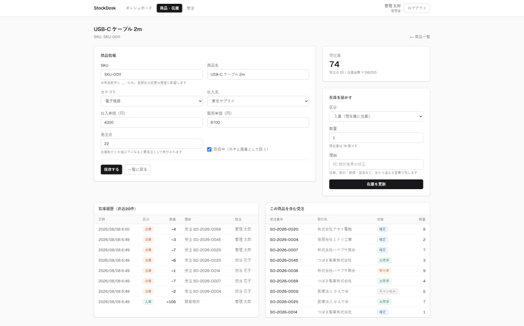Click the 数量 input field
The height and width of the screenshot is (326, 524).
click(x=376, y=138)
